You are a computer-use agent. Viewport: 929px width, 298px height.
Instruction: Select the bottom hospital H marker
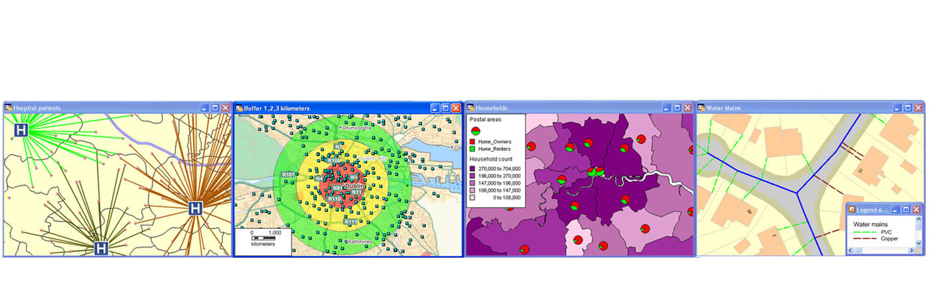101,248
